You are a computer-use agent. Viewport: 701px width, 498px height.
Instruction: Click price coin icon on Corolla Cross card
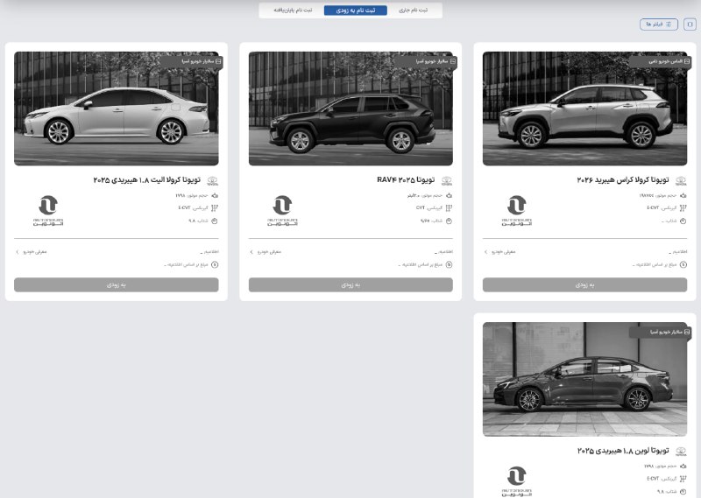pyautogui.click(x=683, y=265)
